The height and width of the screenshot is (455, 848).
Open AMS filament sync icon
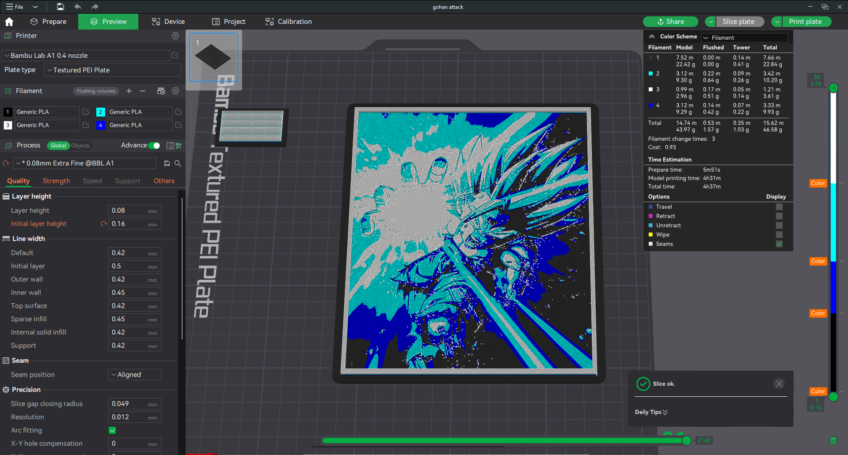pos(161,91)
